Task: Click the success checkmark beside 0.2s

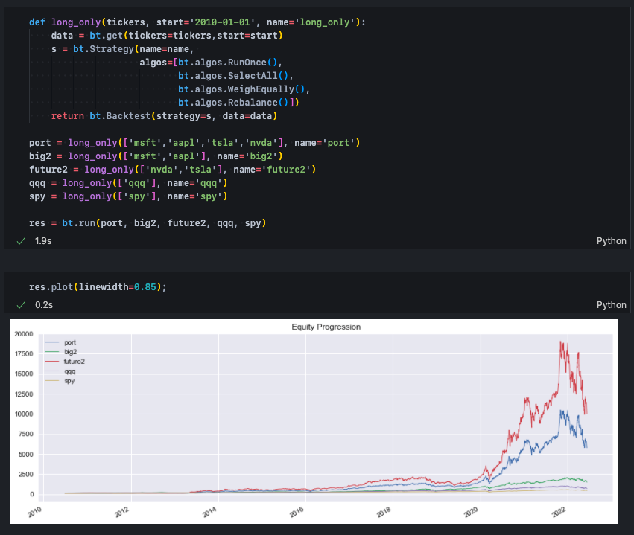Action: coord(21,305)
